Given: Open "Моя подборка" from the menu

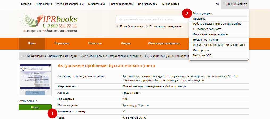Looking at the screenshot, I should pyautogui.click(x=202, y=13).
